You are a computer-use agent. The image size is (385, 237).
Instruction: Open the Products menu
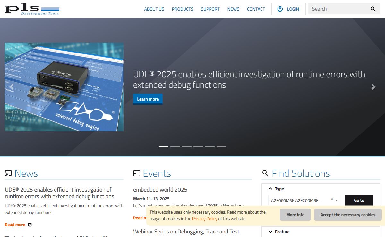tap(183, 9)
